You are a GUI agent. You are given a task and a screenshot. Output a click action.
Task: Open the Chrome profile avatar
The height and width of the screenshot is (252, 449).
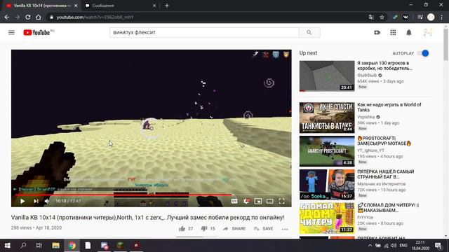click(431, 17)
